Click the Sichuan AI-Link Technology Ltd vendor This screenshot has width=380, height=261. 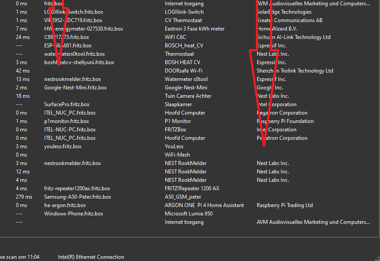(x=293, y=37)
